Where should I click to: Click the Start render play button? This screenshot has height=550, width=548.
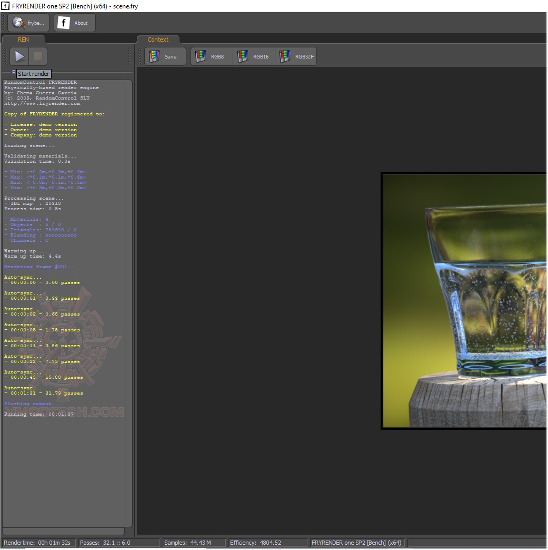tap(19, 56)
